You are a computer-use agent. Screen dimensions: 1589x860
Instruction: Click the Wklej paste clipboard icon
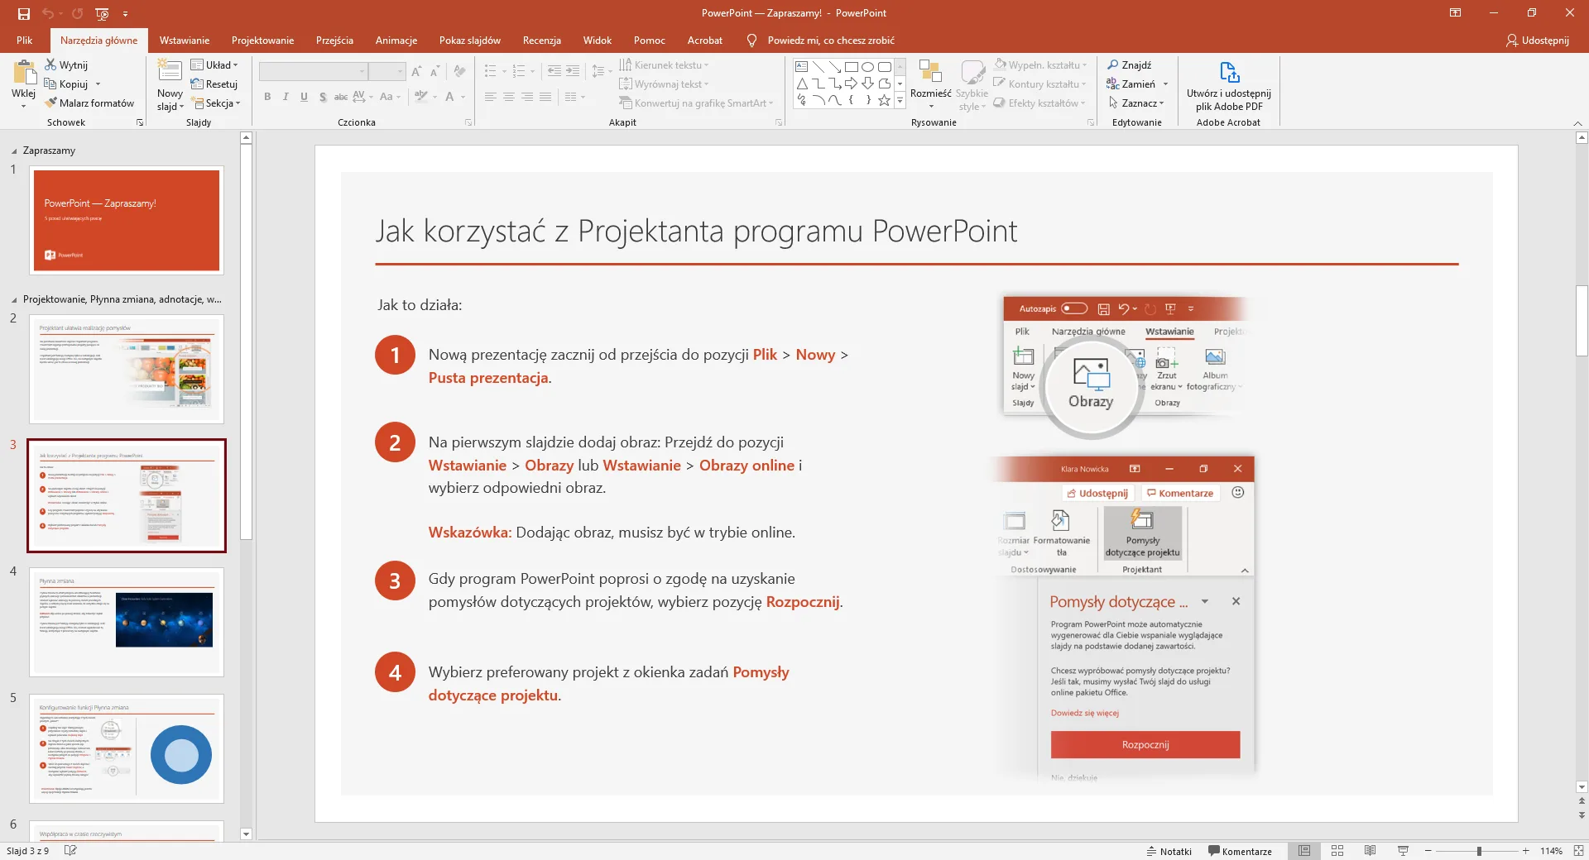tap(24, 74)
